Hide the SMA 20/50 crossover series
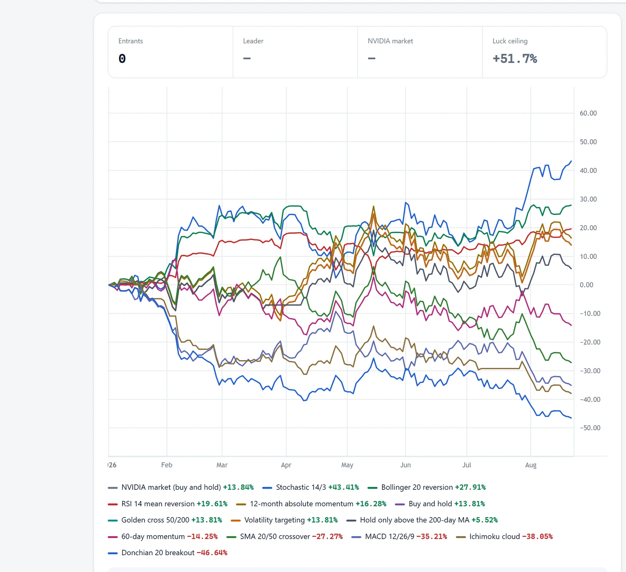 [x=284, y=537]
